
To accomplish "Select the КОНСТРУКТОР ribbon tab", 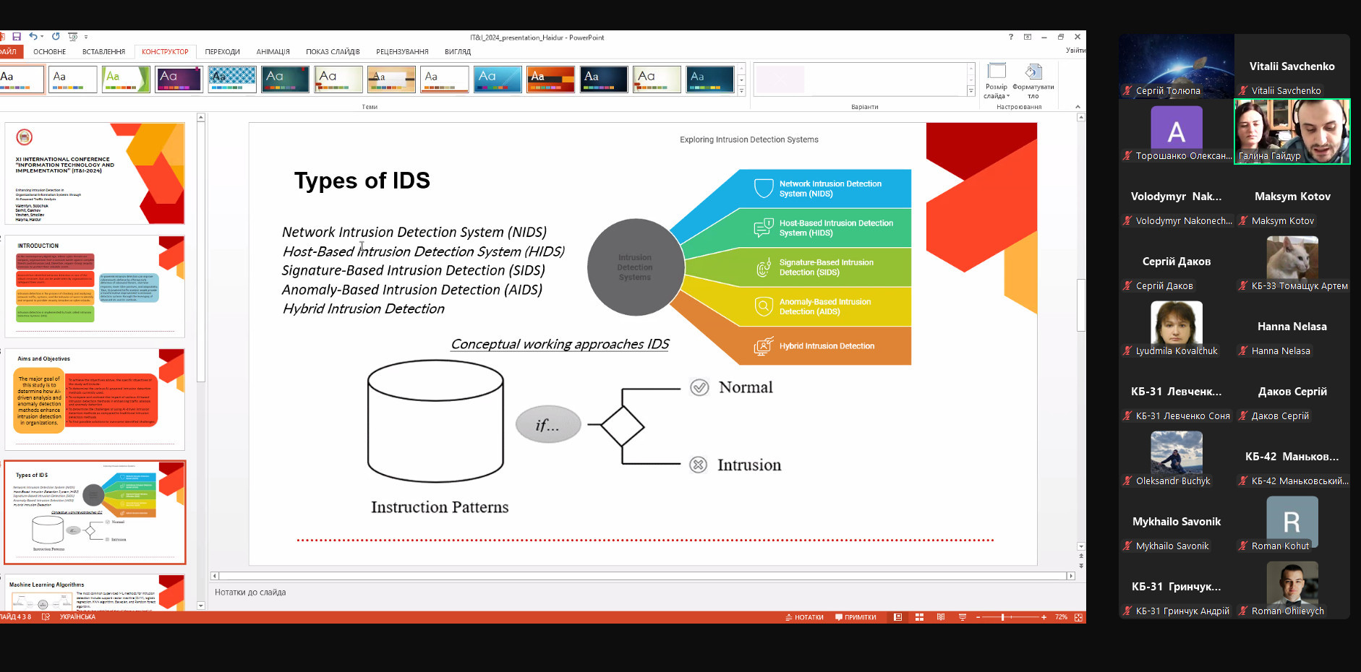I will (165, 52).
